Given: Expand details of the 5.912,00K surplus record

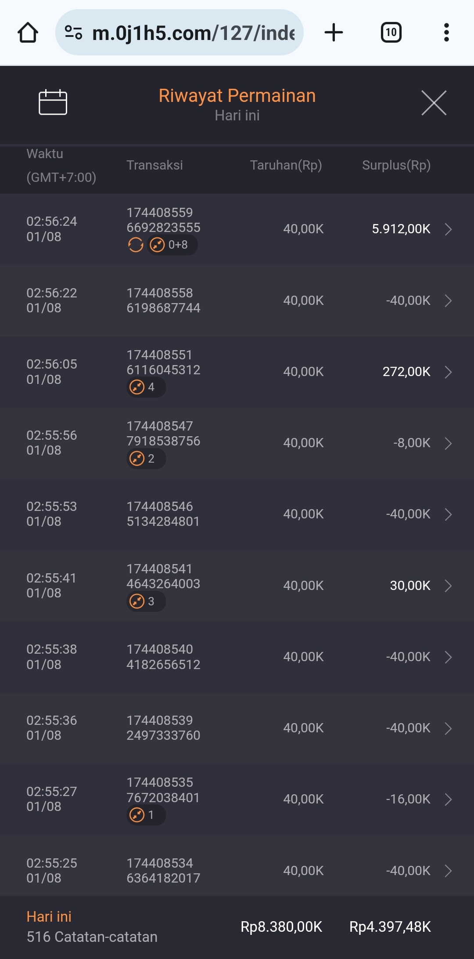Looking at the screenshot, I should coord(448,229).
